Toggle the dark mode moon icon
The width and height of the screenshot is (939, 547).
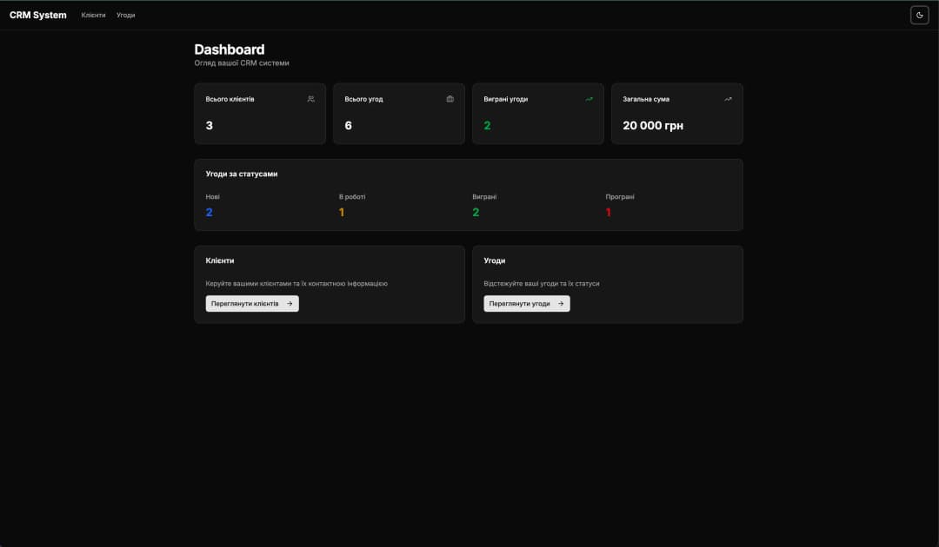pos(919,15)
